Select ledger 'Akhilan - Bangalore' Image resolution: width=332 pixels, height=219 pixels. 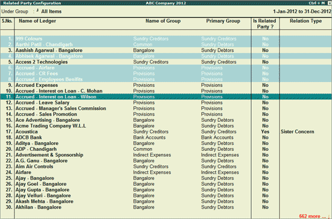point(38,208)
